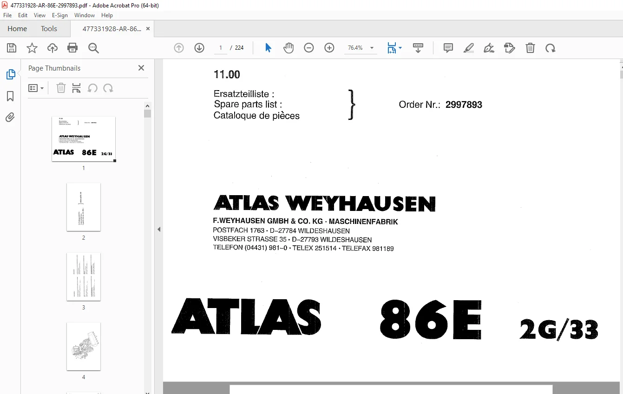Open the Fill and Sign stamp tool
The image size is (623, 394).
click(510, 48)
